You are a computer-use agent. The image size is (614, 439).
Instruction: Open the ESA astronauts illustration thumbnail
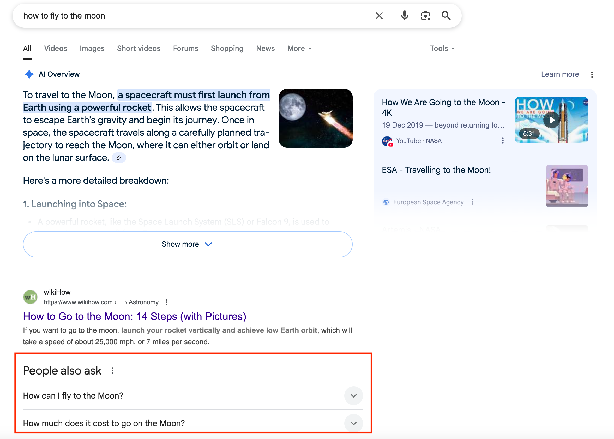(x=567, y=186)
